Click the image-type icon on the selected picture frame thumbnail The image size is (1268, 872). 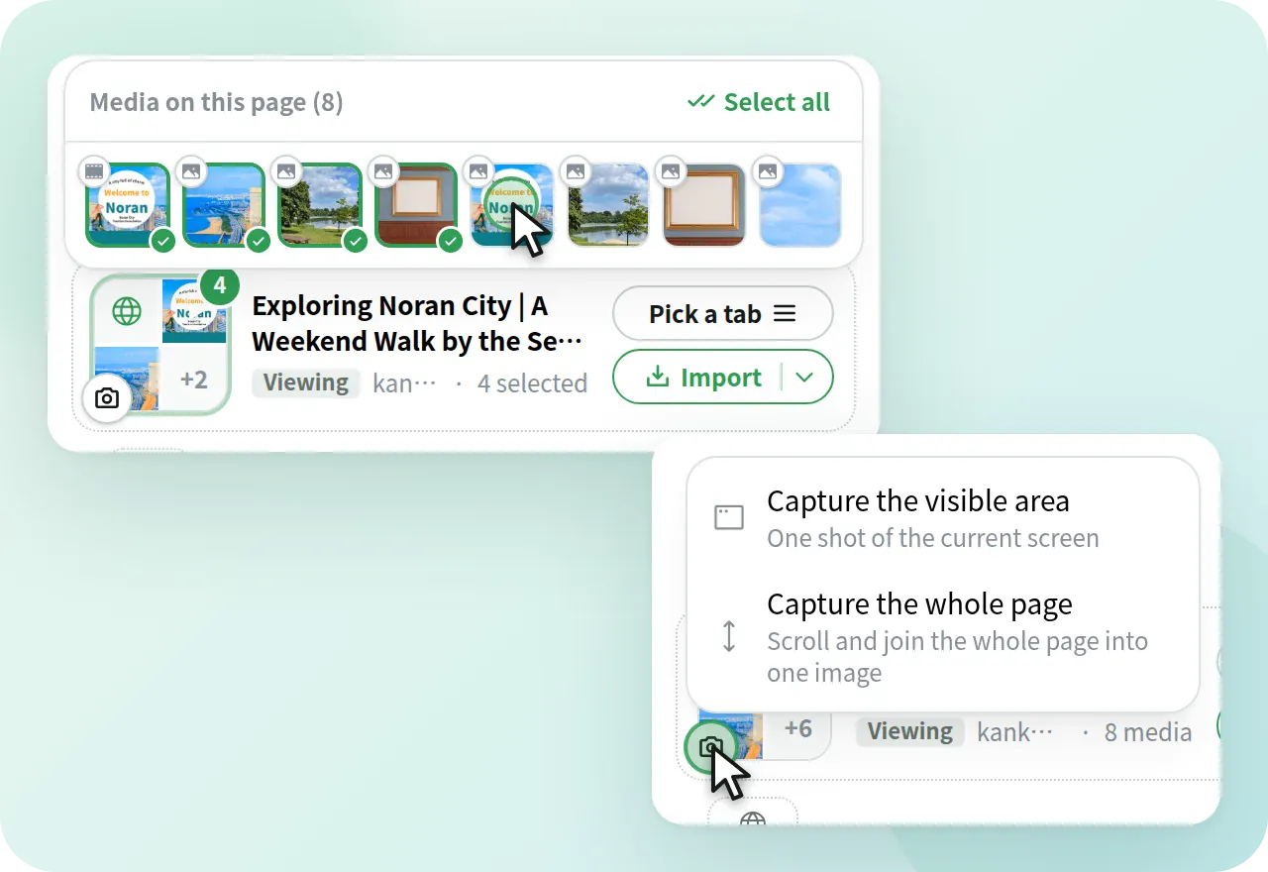point(383,171)
